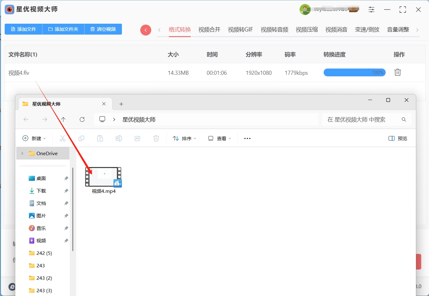Open the 新建 dropdown
The height and width of the screenshot is (296, 429).
click(34, 138)
